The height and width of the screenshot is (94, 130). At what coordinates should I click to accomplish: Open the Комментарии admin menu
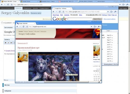pyautogui.click(x=44, y=8)
